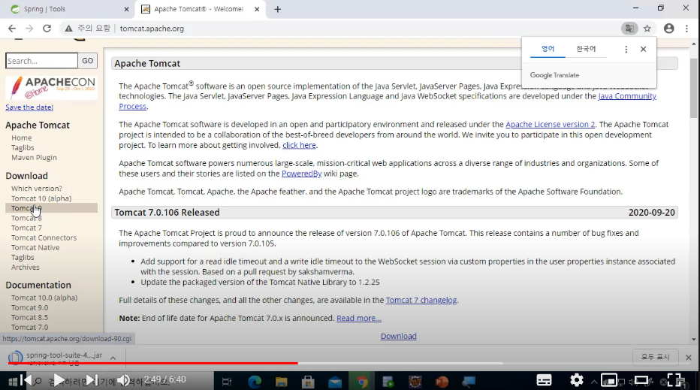Screen dimensions: 700x390
Task: Switch to the Spring | Tools tab
Action: pos(67,9)
